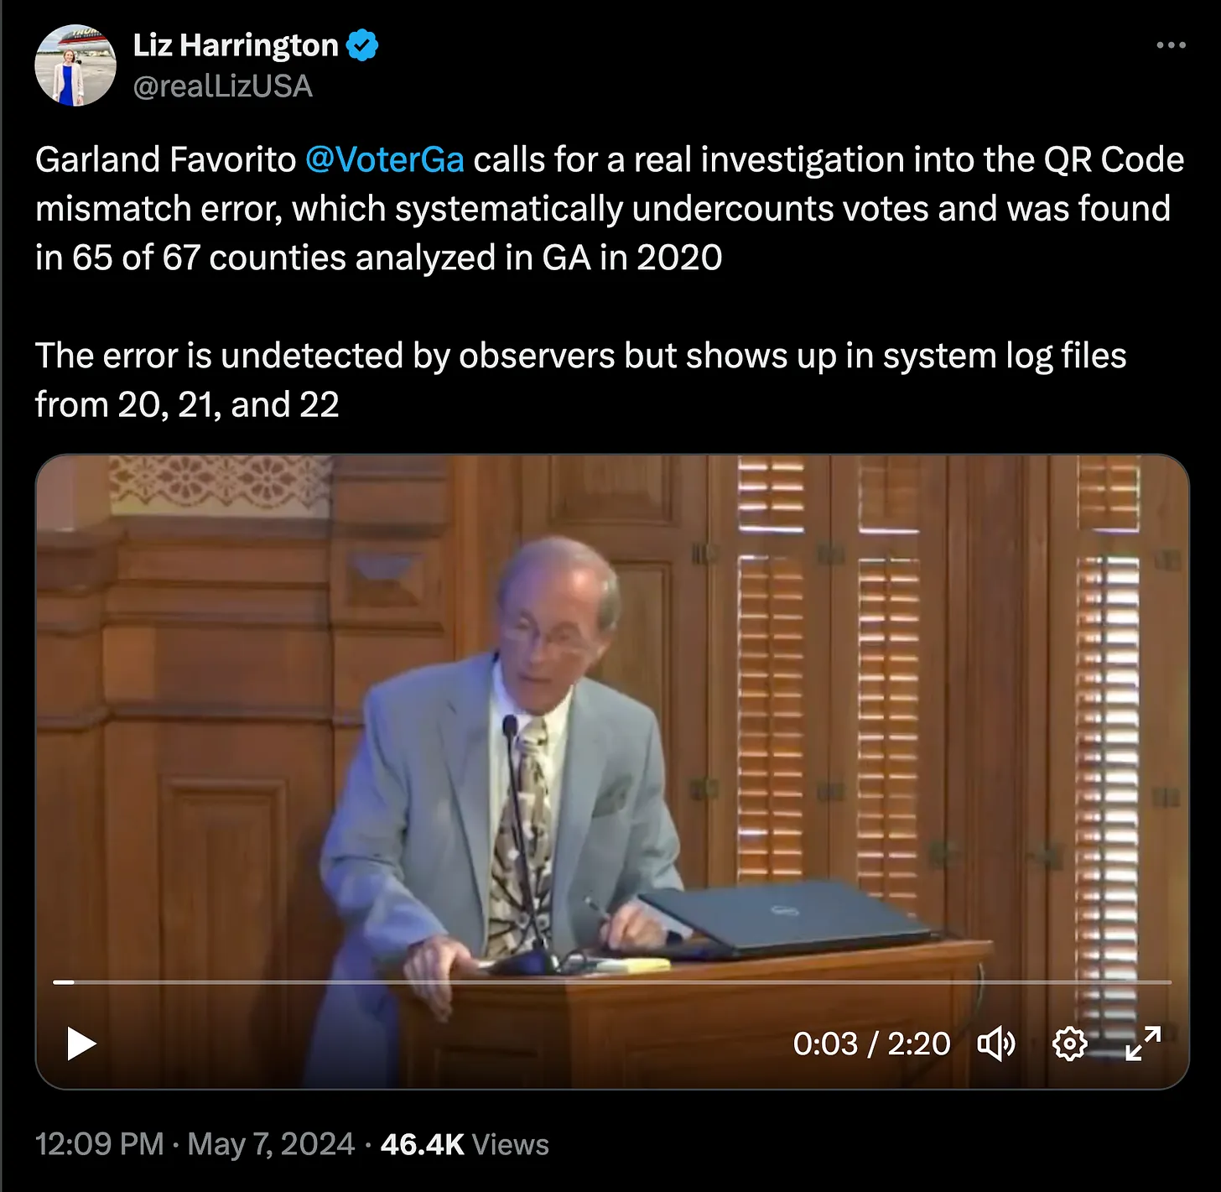Open video settings gear icon
The height and width of the screenshot is (1192, 1221).
pyautogui.click(x=1069, y=1044)
